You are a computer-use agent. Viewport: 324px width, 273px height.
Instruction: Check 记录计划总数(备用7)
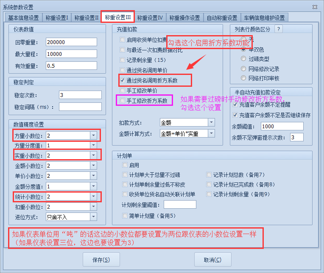pyautogui.click(x=209, y=175)
